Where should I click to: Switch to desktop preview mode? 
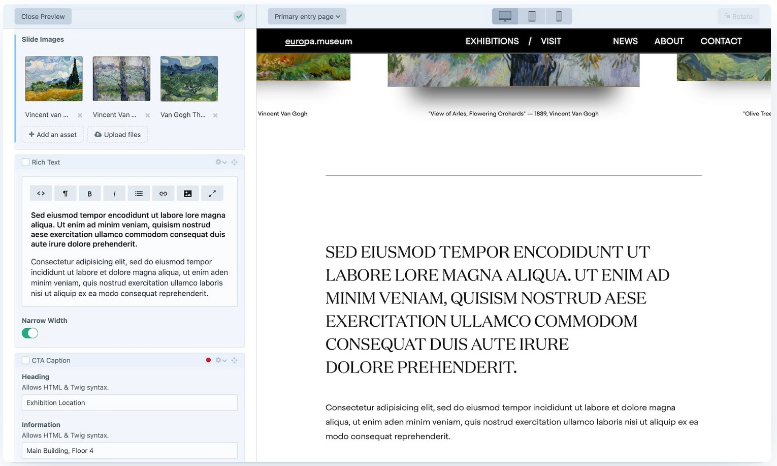click(x=505, y=16)
